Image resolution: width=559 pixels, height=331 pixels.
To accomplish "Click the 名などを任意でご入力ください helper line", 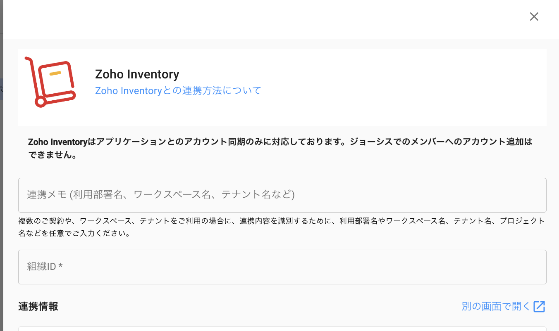I will [74, 234].
